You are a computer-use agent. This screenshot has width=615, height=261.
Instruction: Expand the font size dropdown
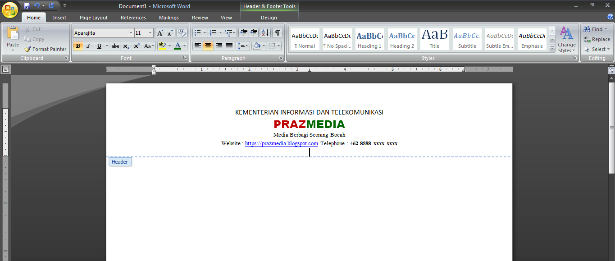[150, 33]
